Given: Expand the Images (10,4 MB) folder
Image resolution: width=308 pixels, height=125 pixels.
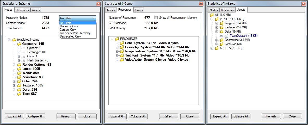Looking at the screenshot, I should [x=217, y=23].
